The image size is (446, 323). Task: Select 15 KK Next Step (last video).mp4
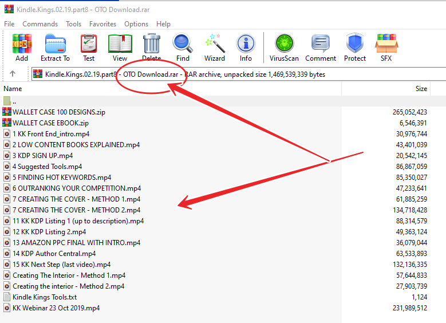pos(62,265)
